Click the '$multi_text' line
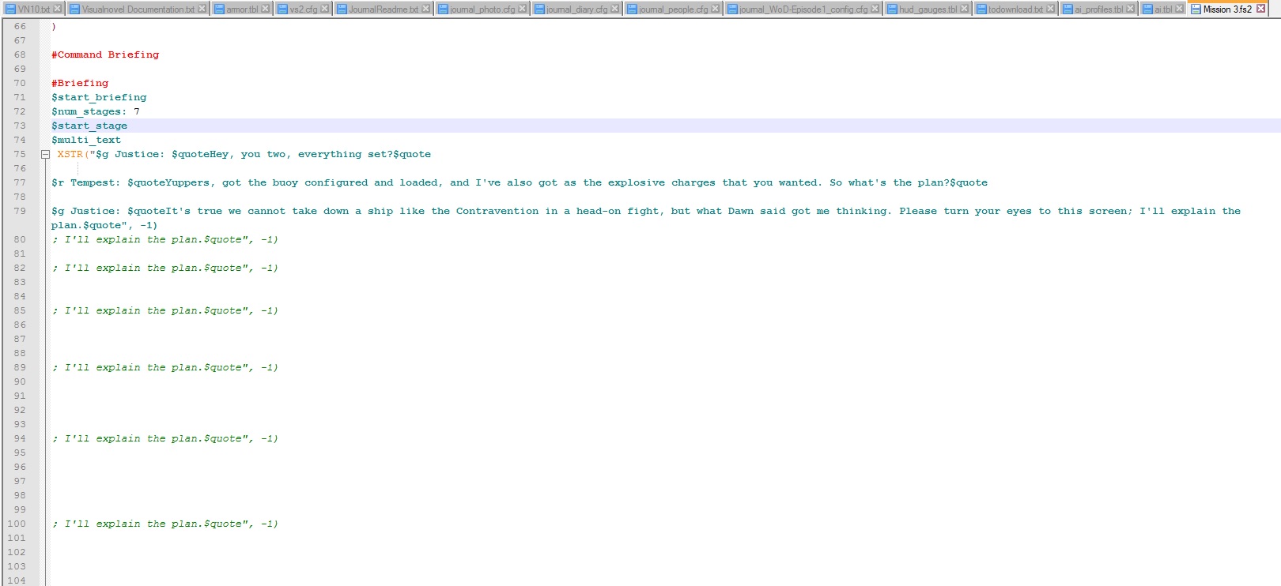This screenshot has width=1281, height=586. click(86, 140)
